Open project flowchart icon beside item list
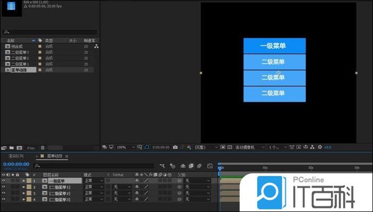Viewport: 373px width, 212px height. [96, 46]
